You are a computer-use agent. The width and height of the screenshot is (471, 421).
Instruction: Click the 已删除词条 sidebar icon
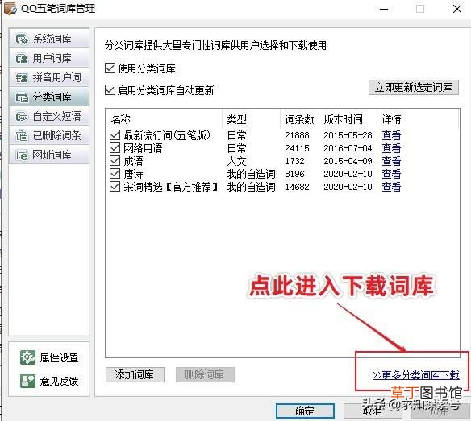(x=22, y=135)
